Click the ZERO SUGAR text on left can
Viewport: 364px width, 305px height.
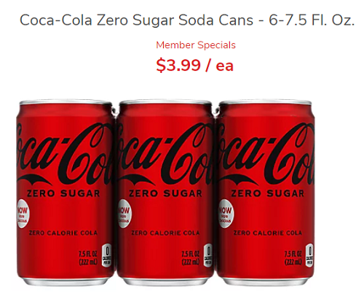(63, 193)
